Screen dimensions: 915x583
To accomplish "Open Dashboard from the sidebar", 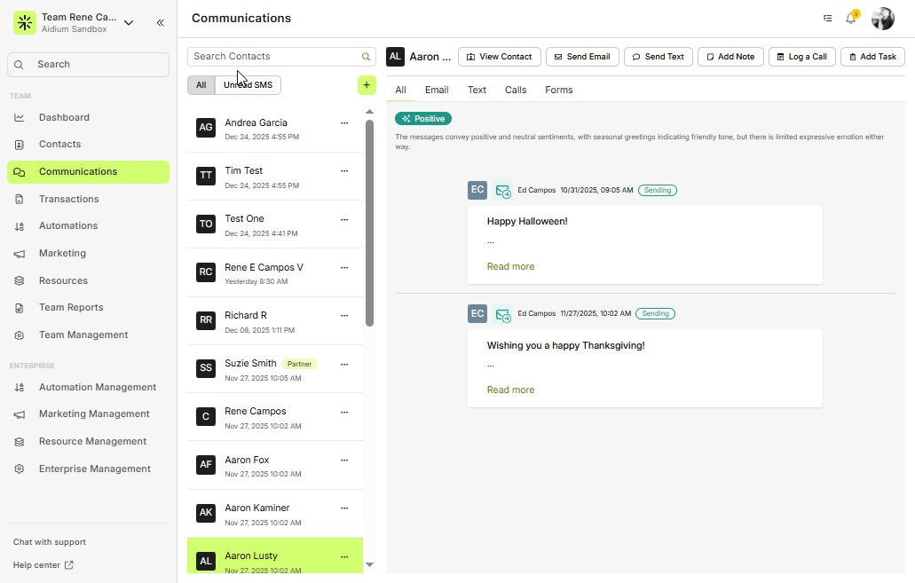I will pyautogui.click(x=64, y=117).
